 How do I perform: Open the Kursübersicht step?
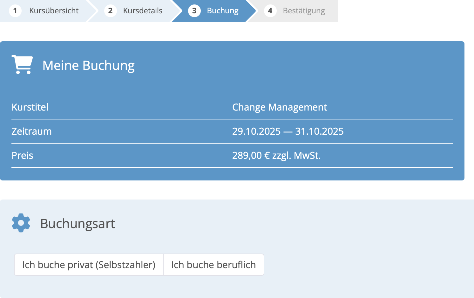53,10
